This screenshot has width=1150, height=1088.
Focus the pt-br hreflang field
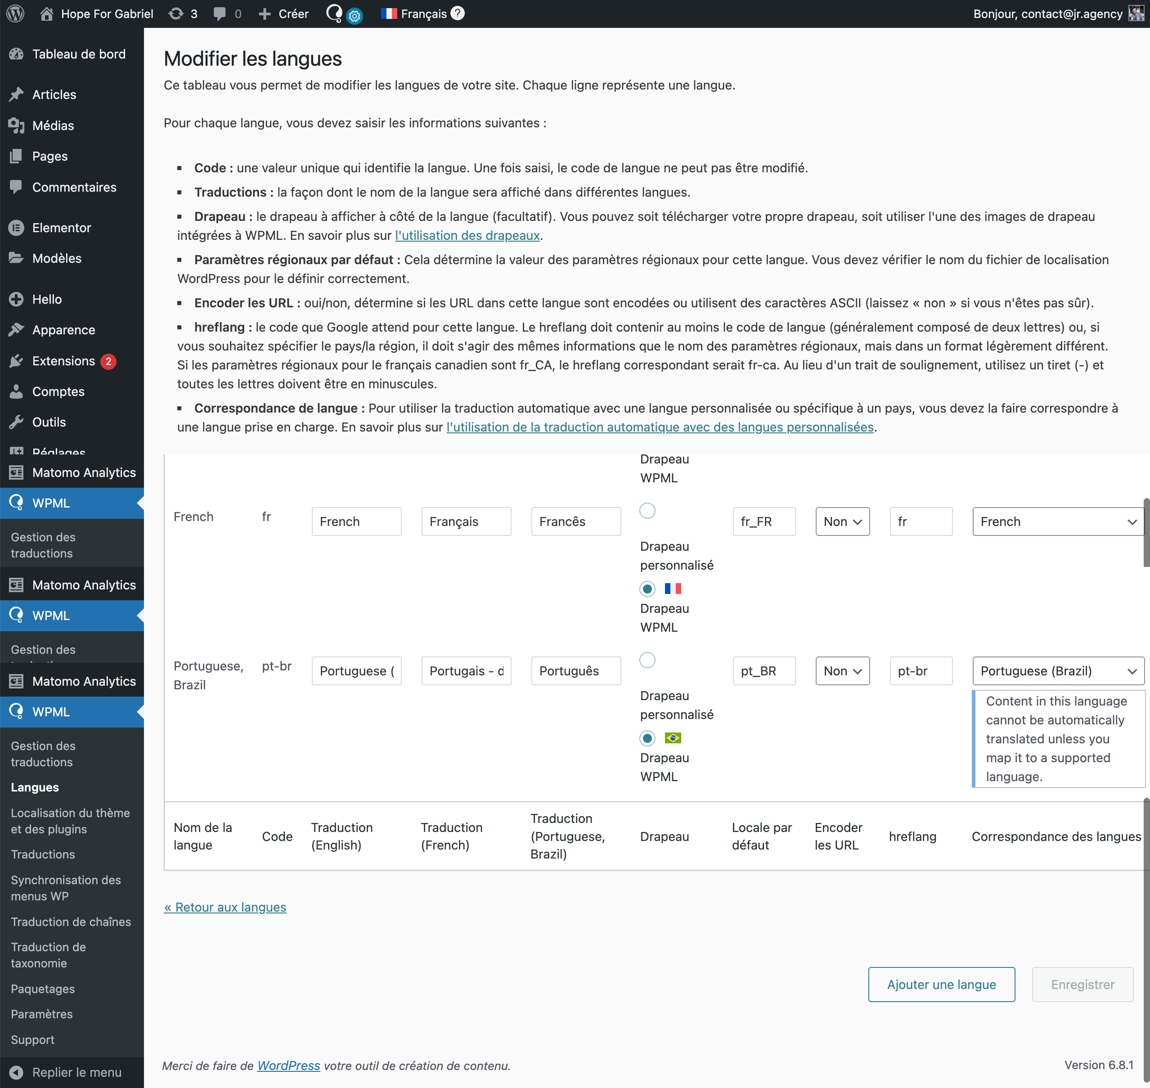tap(921, 670)
